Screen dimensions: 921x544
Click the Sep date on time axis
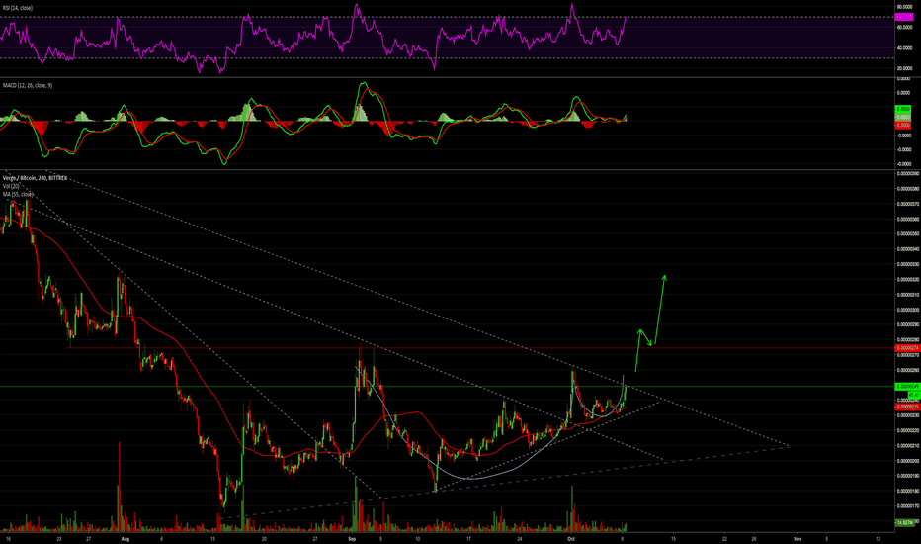point(352,538)
